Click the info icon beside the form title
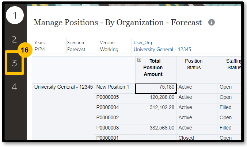Viewport: 247px width, 147px height. (x=211, y=23)
